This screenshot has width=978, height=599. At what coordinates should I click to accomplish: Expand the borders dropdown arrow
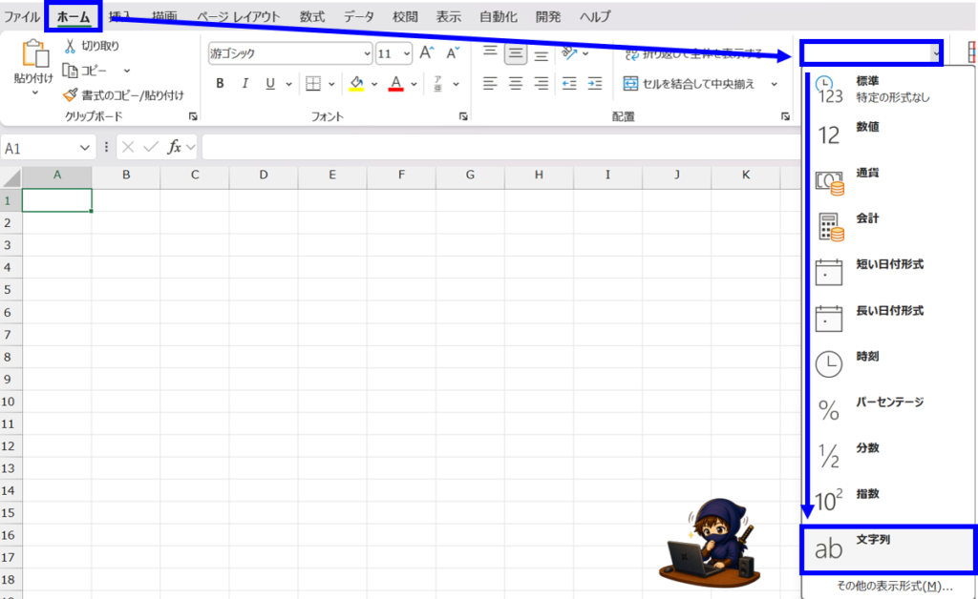point(331,83)
